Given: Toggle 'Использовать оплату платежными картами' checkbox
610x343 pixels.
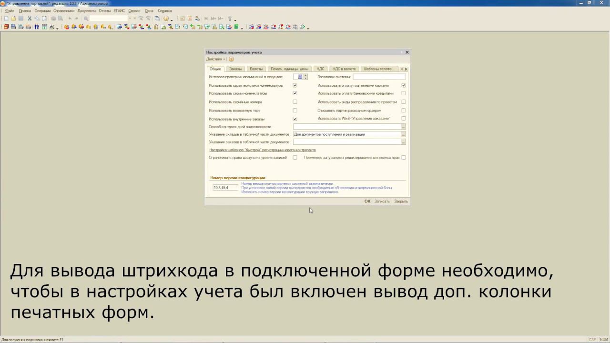Looking at the screenshot, I should coord(404,85).
